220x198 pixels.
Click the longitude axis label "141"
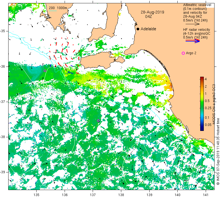pos(206,195)
